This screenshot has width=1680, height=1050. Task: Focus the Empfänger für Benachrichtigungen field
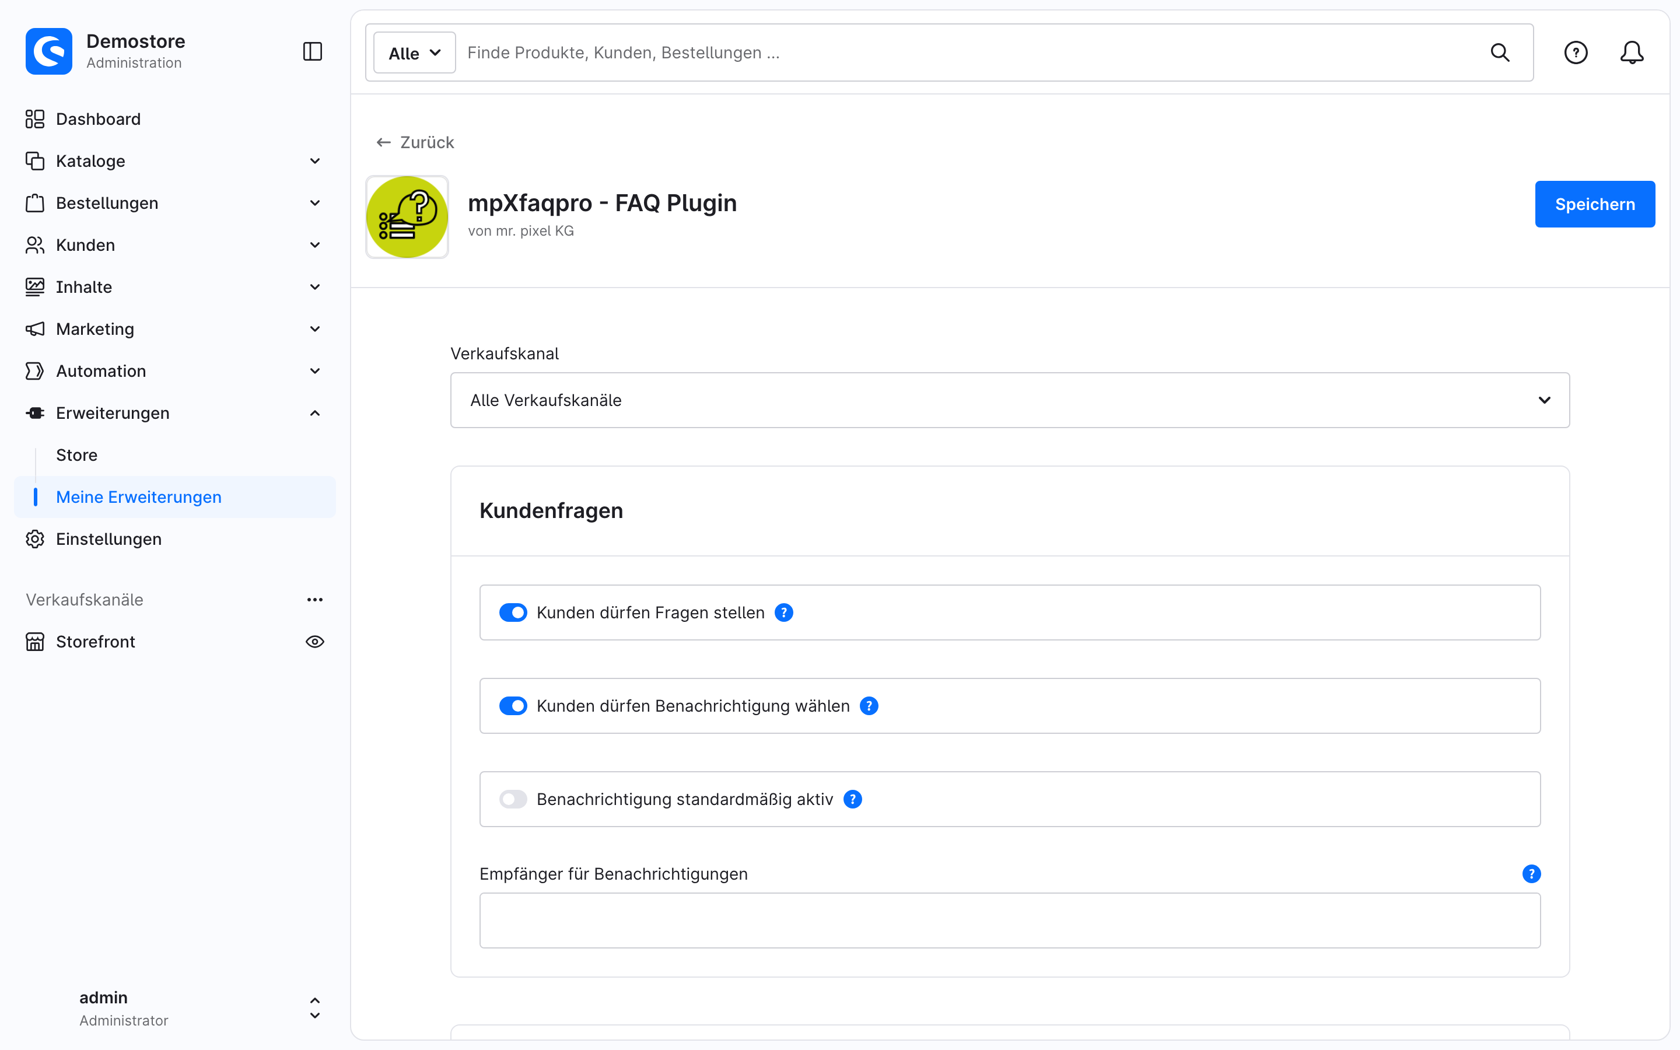point(1009,920)
